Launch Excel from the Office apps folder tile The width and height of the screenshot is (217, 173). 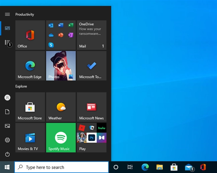pos(71,25)
